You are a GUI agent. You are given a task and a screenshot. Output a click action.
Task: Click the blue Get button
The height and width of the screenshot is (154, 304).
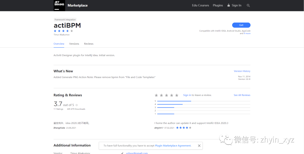tap(241, 25)
